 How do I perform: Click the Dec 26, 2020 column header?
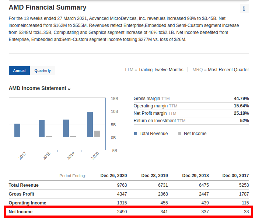click(113, 176)
